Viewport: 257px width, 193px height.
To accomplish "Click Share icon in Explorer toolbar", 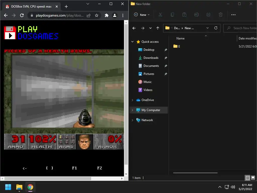I will coord(209,15).
